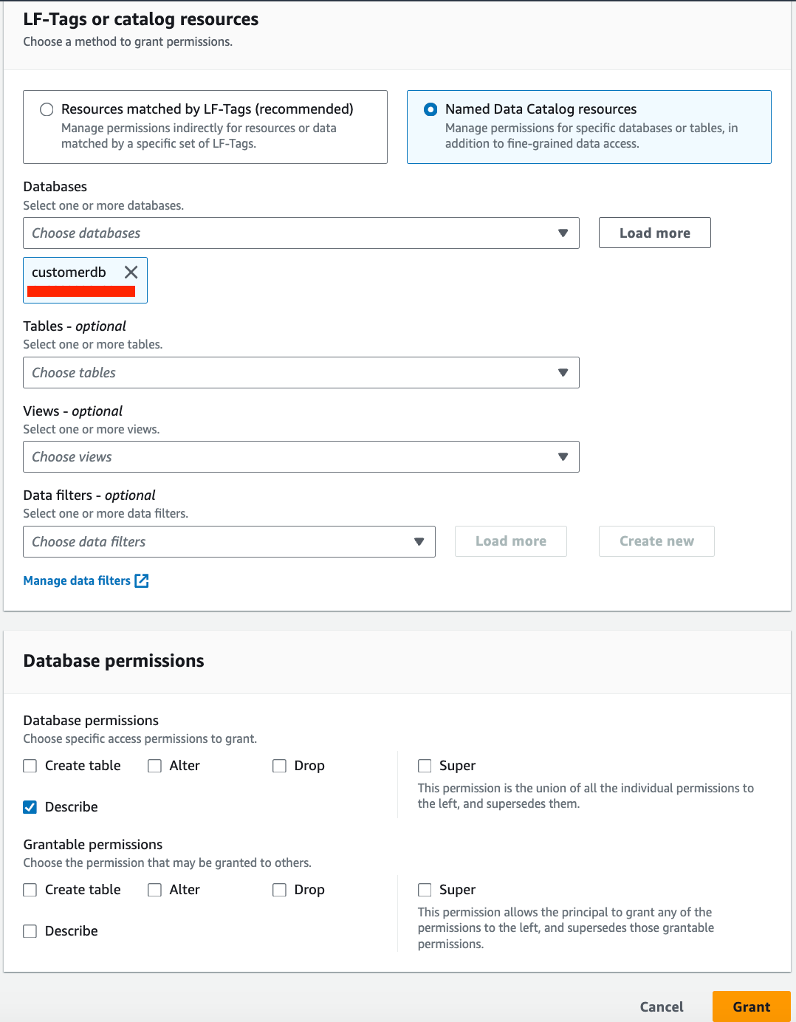Check the Alter database permission
The height and width of the screenshot is (1022, 796).
point(155,766)
